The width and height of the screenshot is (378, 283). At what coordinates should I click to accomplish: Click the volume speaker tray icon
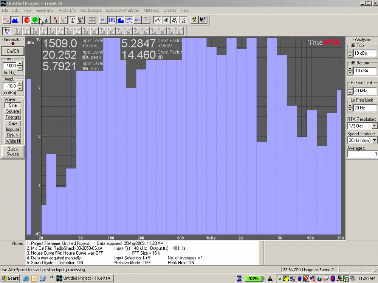click(x=353, y=278)
